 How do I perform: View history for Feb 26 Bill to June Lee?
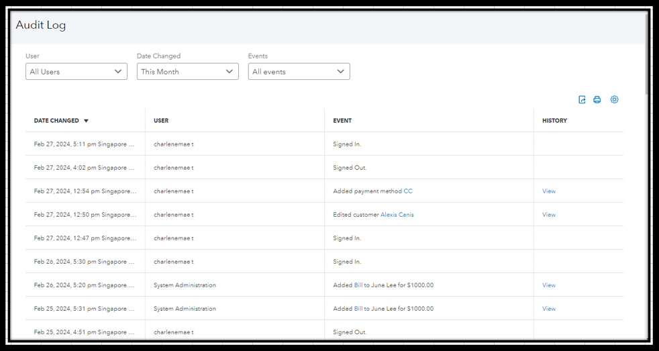[x=549, y=285]
